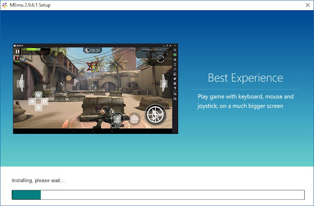Click the "Best Experience" heading

tap(245, 78)
